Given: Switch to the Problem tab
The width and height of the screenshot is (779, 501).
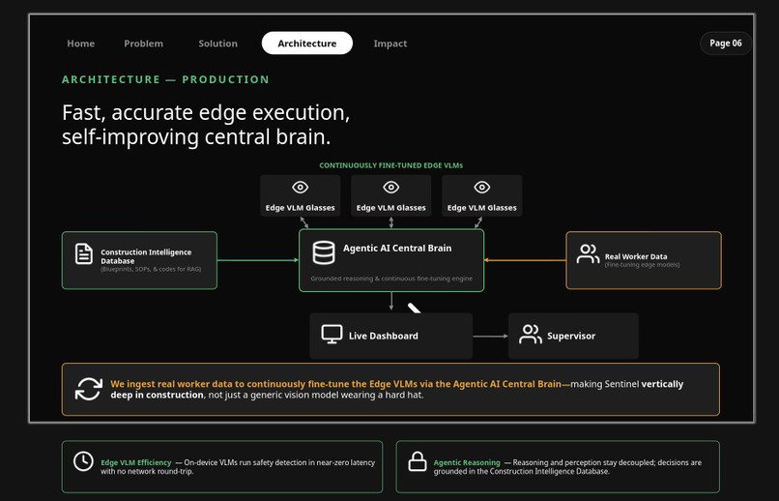Looking at the screenshot, I should [x=143, y=44].
